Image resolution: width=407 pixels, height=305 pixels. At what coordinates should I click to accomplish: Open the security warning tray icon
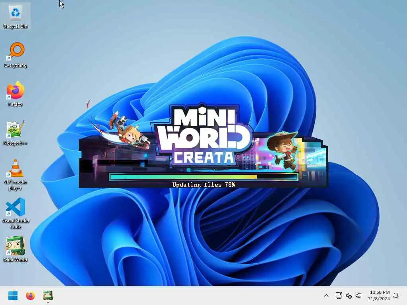tap(358, 295)
